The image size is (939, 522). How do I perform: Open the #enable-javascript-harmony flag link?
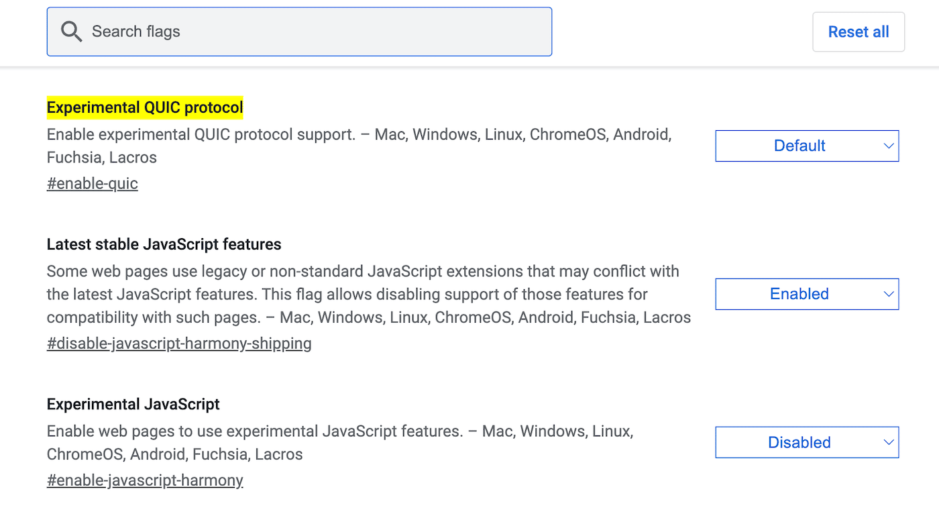[144, 480]
